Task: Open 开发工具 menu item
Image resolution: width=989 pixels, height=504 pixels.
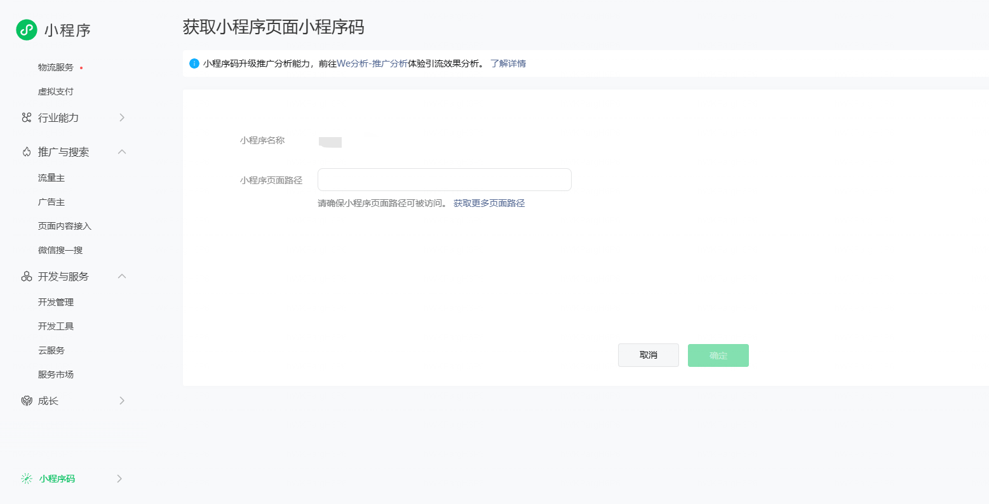Action: pos(56,326)
